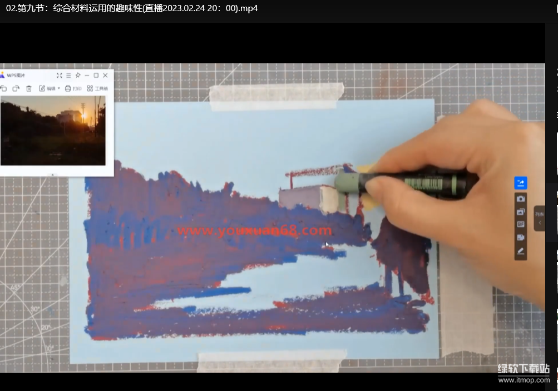Viewport: 558px width, 391px height.
Task: Select the pencil annotation icon in the sidebar
Action: tap(521, 251)
